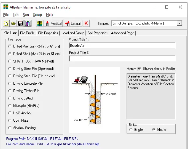Click the red K toolbar icon
The width and height of the screenshot is (188, 149).
[86, 23]
